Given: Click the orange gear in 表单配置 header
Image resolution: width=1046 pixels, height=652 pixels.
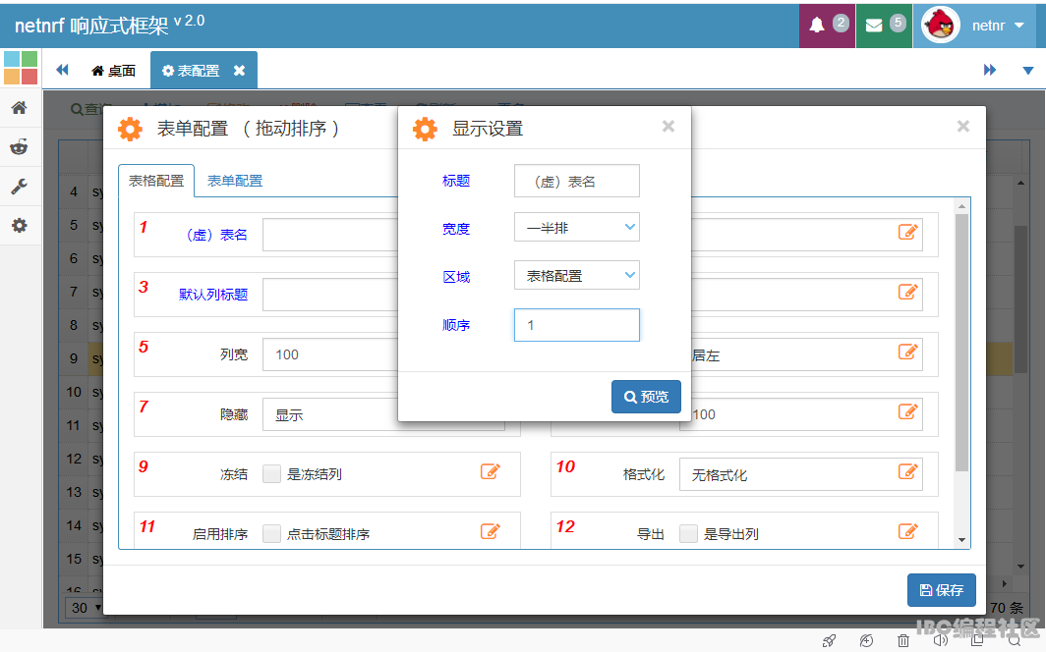Looking at the screenshot, I should pos(130,129).
